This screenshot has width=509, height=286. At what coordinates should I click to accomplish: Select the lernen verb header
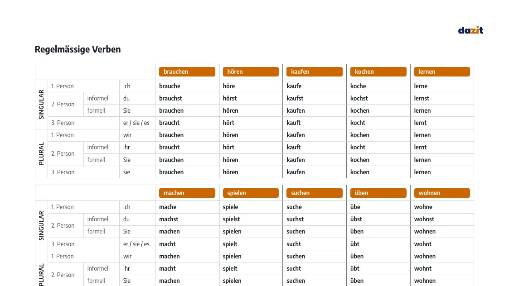pos(442,71)
